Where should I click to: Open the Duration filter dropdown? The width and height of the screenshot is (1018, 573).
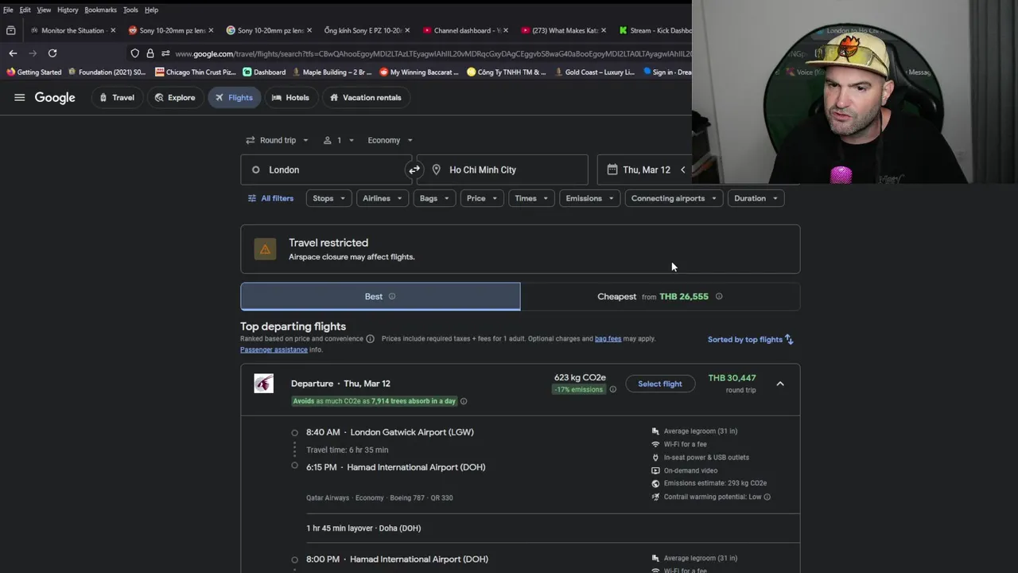click(x=756, y=198)
